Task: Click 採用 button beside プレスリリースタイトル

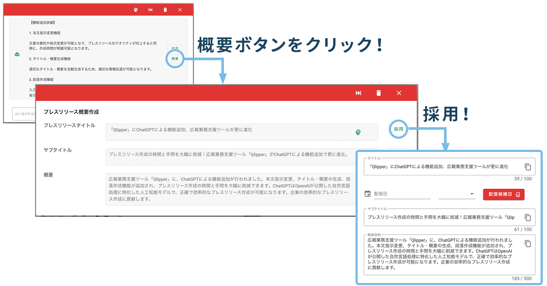Action: coord(399,129)
